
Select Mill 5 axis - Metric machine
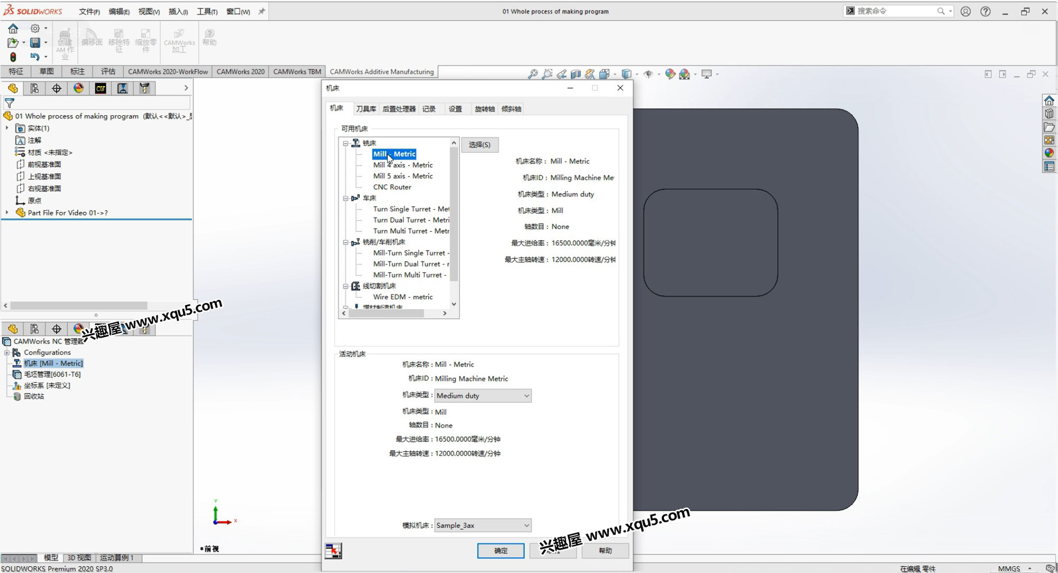tap(403, 176)
